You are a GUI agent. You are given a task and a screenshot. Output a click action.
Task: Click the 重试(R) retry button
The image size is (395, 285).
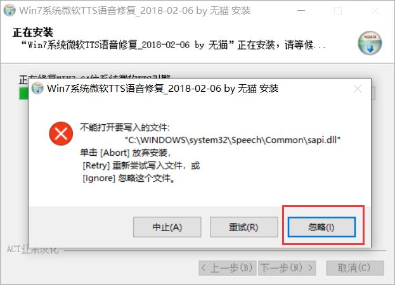pos(244,227)
